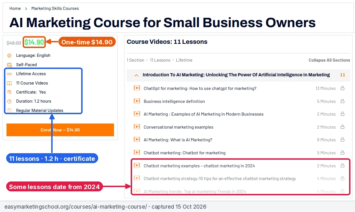Collapse the Introduction To AI Marketing section chevron
355x212 pixels.
(136, 75)
